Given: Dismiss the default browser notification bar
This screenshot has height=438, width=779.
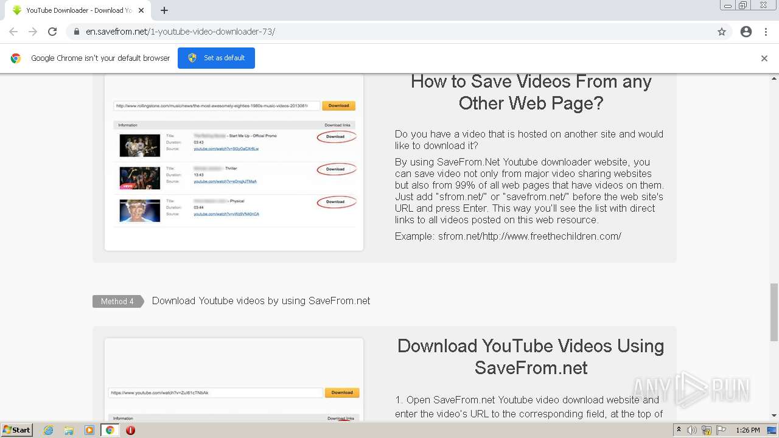Looking at the screenshot, I should [764, 58].
